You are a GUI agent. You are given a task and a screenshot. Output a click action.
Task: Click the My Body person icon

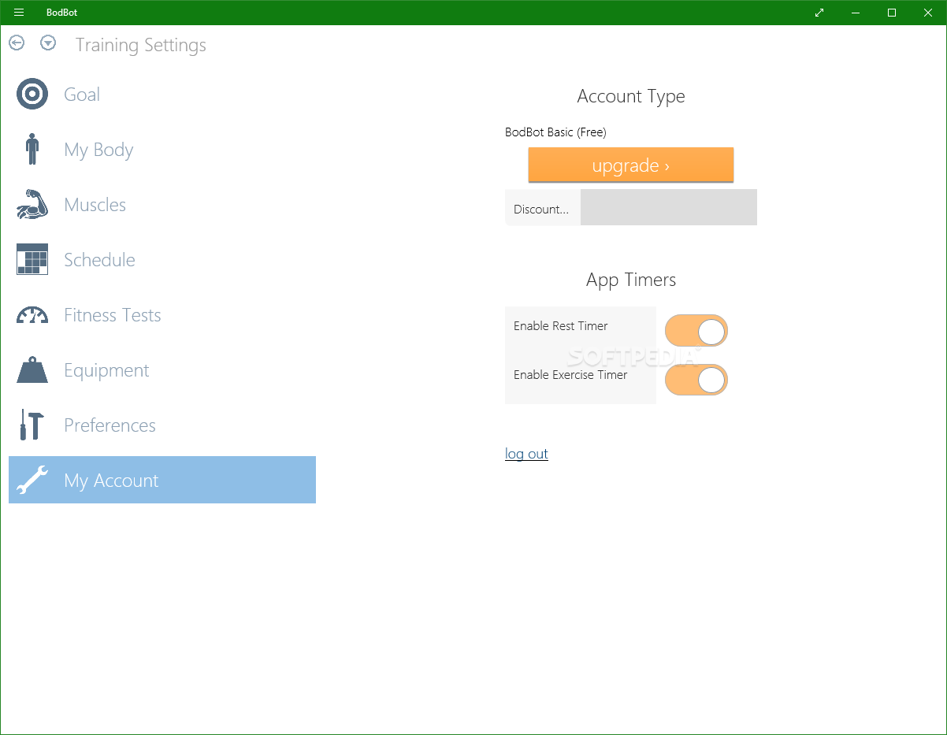32,149
